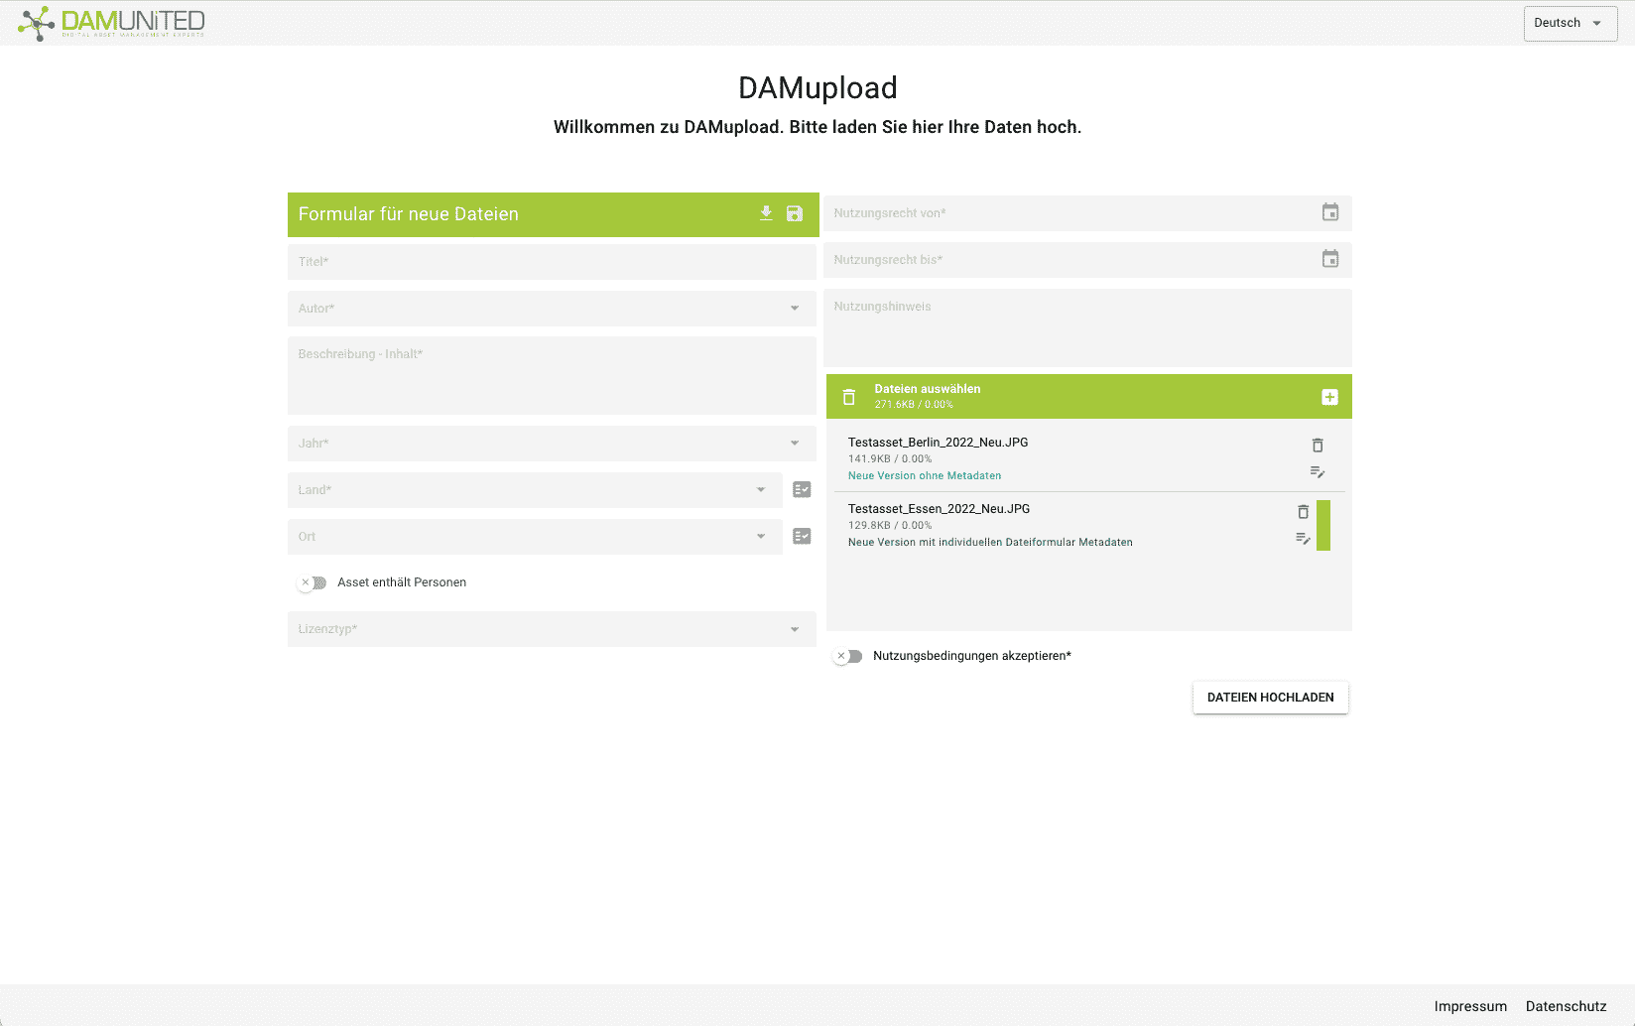Delete Testasset_Essen_2022_Neu.JPG file
Image resolution: width=1635 pixels, height=1026 pixels.
point(1303,512)
